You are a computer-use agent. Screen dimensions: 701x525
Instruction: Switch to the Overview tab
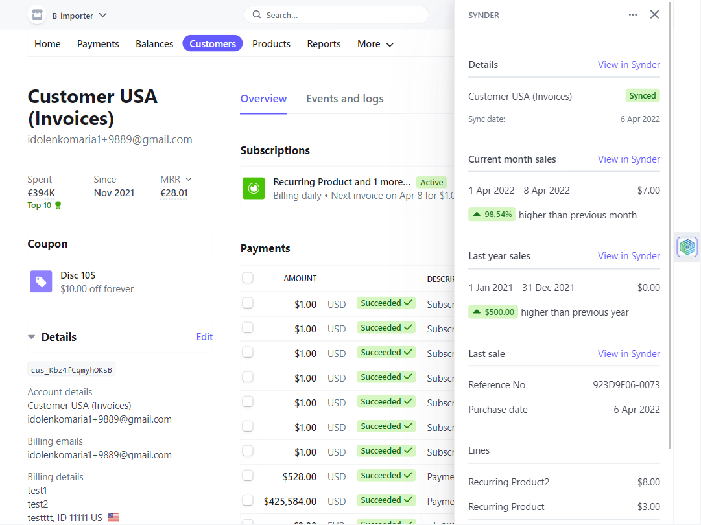[x=263, y=99]
